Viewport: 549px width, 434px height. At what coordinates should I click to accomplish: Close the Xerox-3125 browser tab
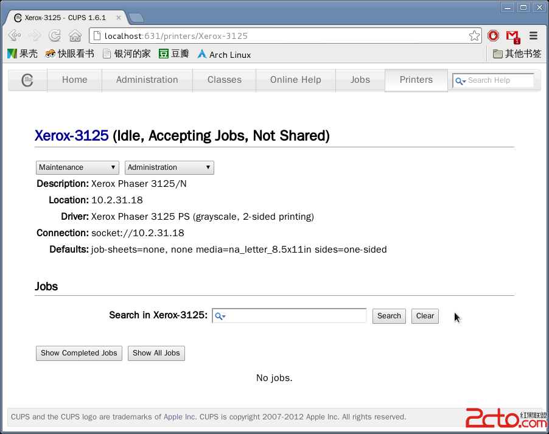(x=119, y=18)
